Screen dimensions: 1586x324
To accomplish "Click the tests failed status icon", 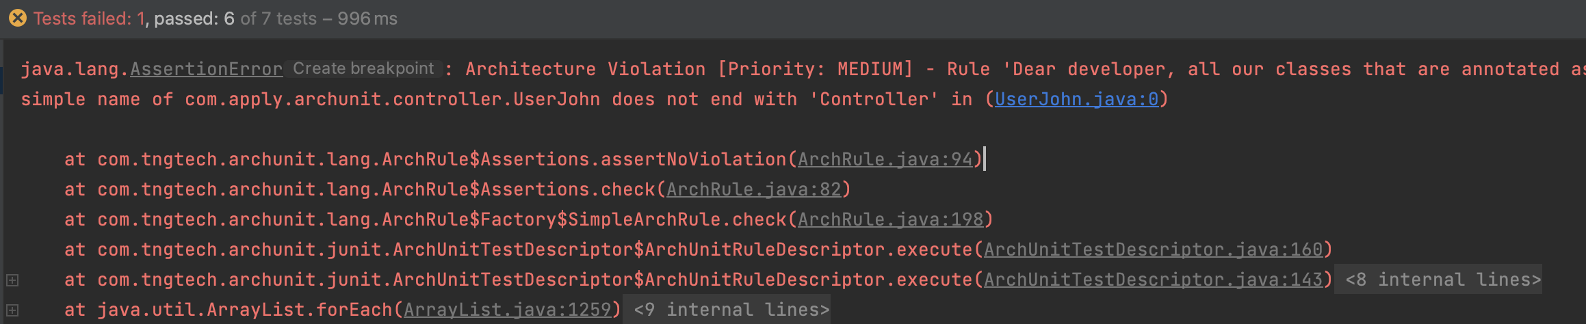I will (18, 18).
